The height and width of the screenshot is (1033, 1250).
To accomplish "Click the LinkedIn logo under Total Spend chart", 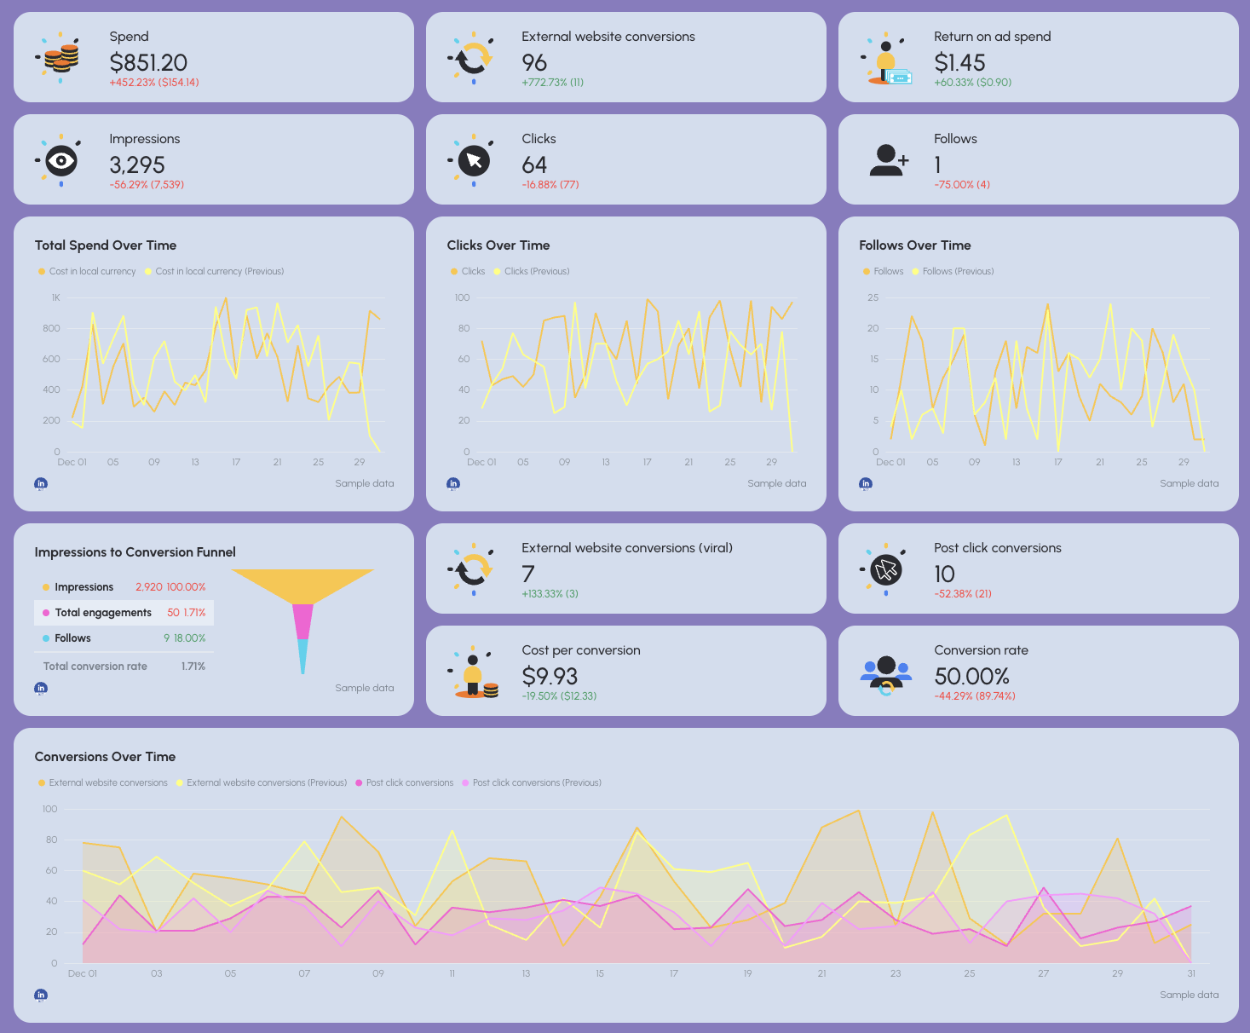I will (x=40, y=483).
